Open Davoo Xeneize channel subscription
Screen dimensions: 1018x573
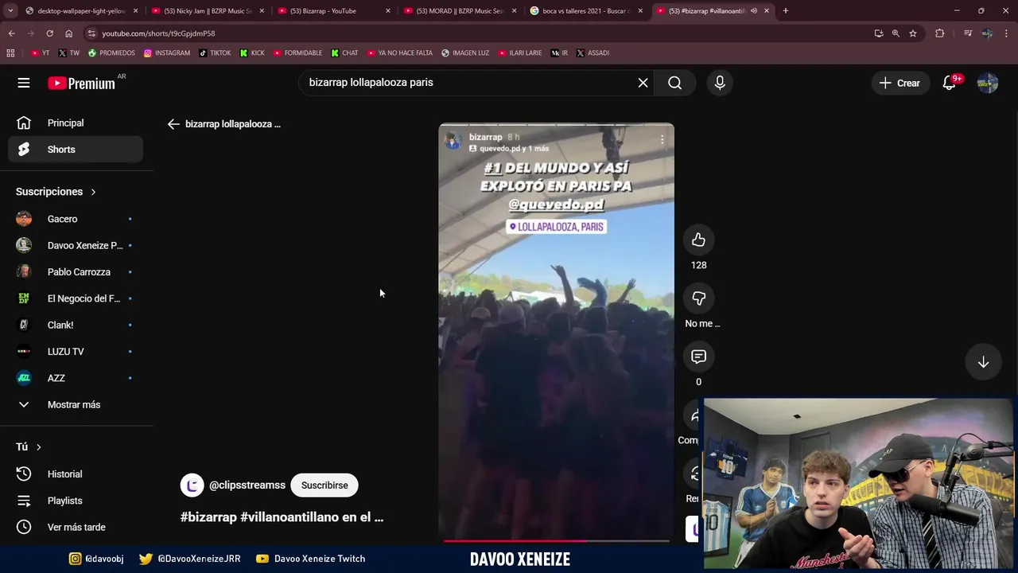[x=76, y=245]
